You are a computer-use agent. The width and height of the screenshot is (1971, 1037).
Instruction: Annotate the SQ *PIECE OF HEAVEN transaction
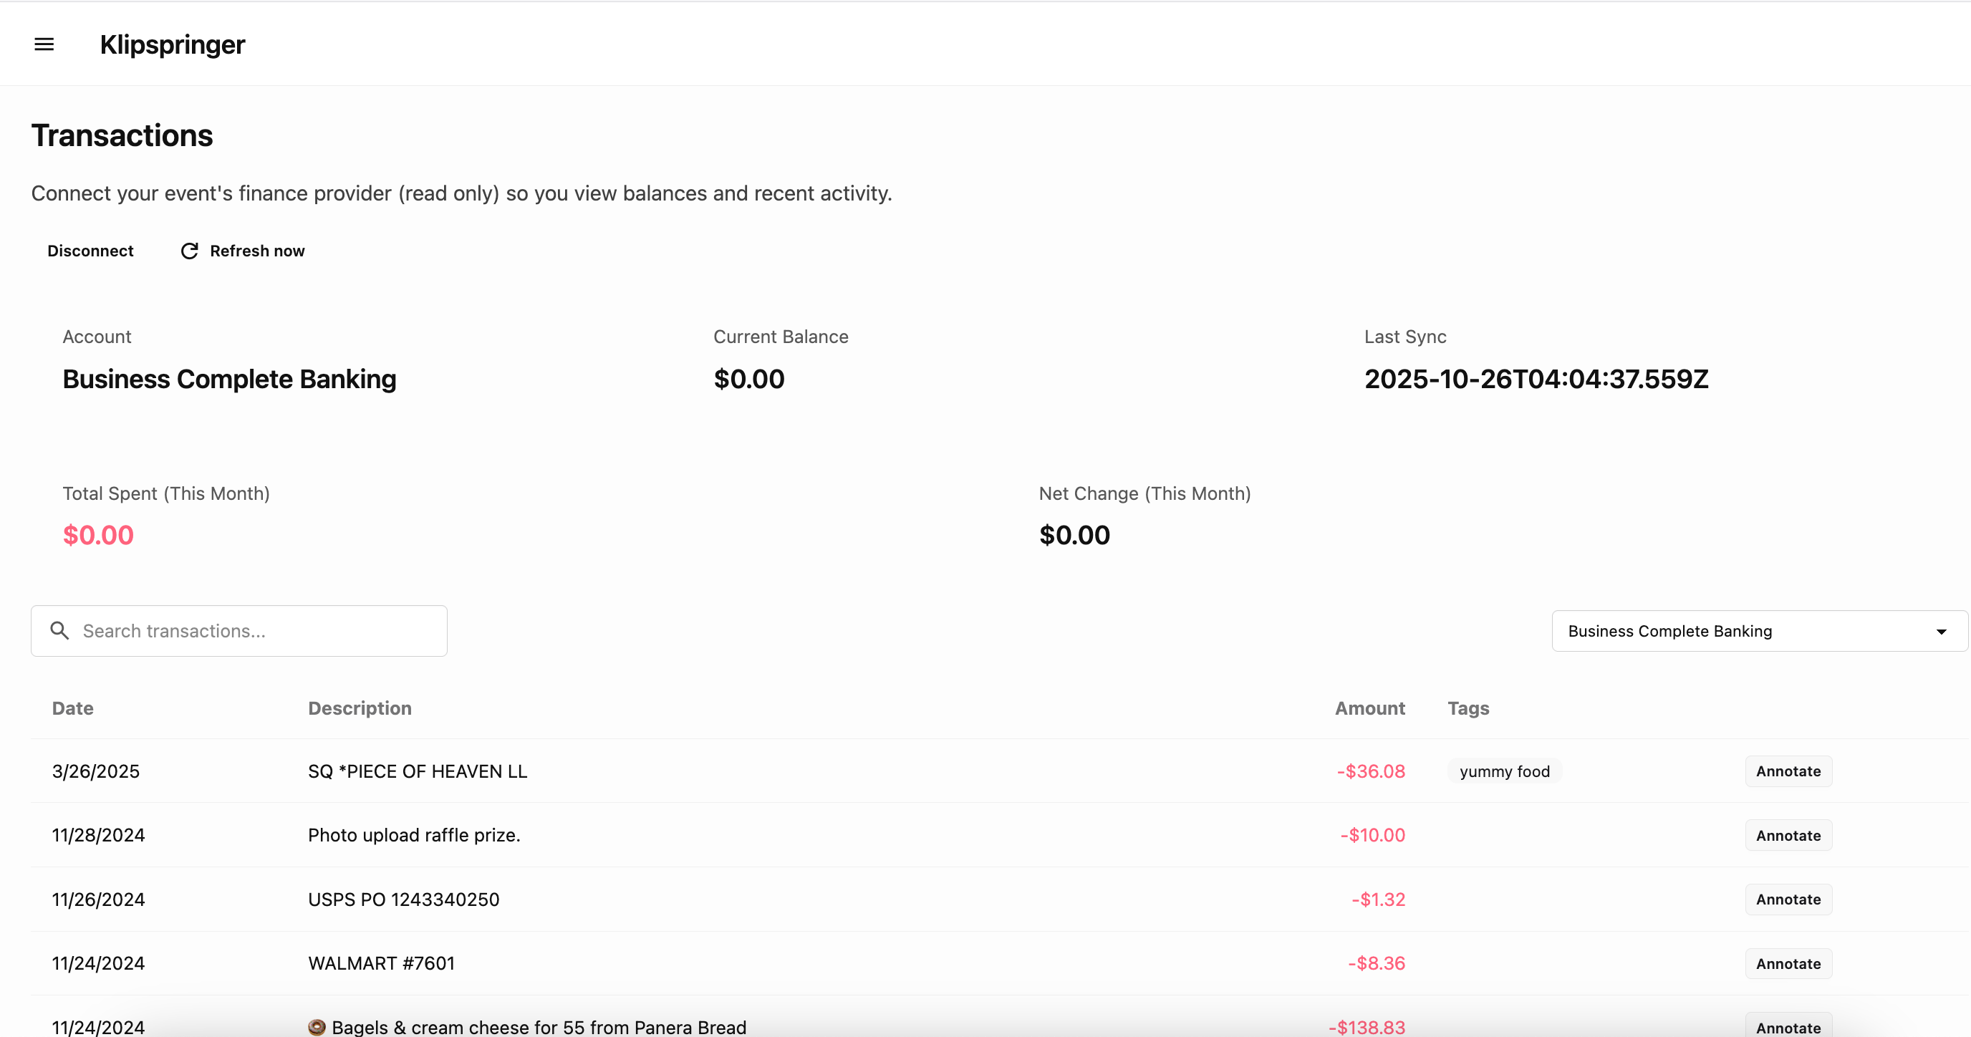1788,771
